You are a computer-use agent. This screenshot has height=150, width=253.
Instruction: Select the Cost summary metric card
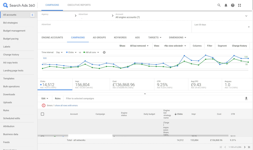tap(132, 84)
